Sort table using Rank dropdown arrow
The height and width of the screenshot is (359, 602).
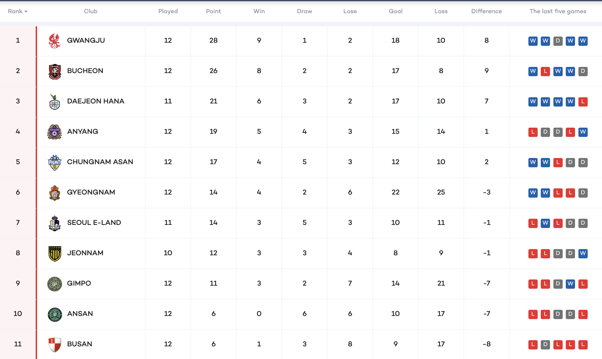pos(26,12)
